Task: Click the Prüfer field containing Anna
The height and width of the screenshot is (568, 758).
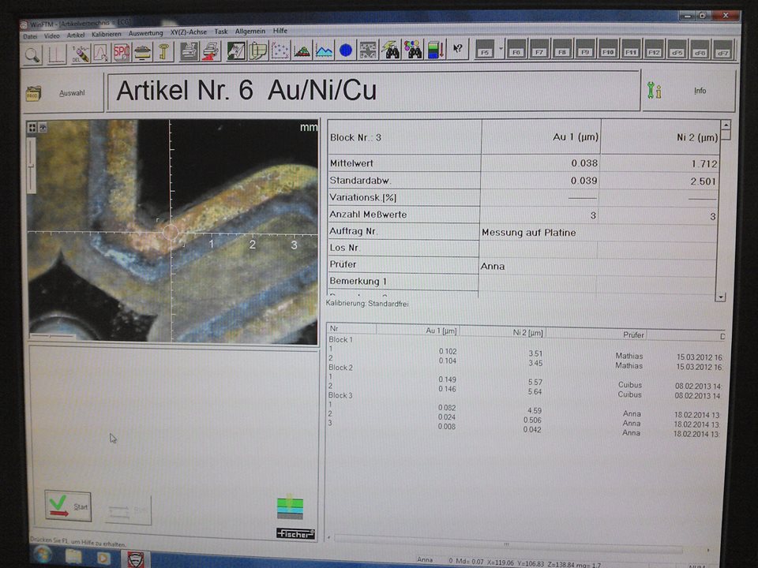Action: [599, 266]
